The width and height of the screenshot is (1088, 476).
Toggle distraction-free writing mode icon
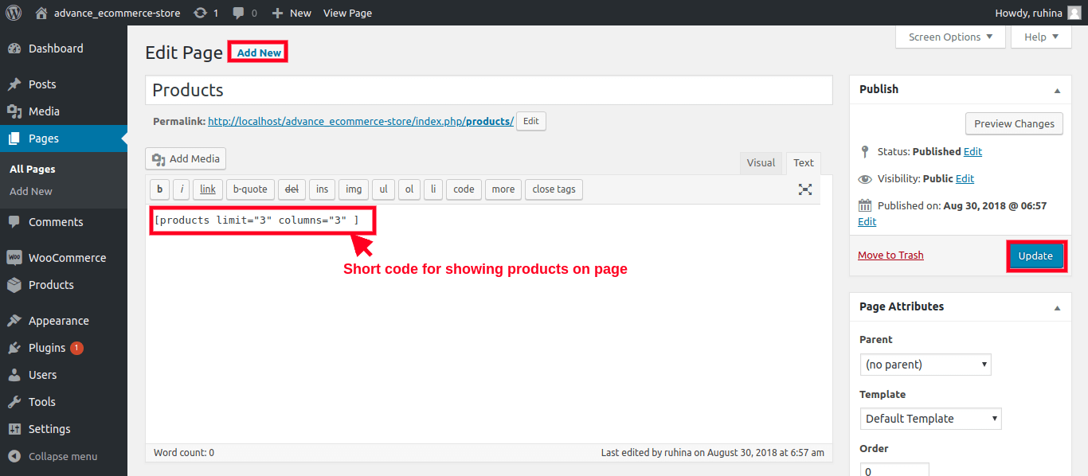pos(805,189)
